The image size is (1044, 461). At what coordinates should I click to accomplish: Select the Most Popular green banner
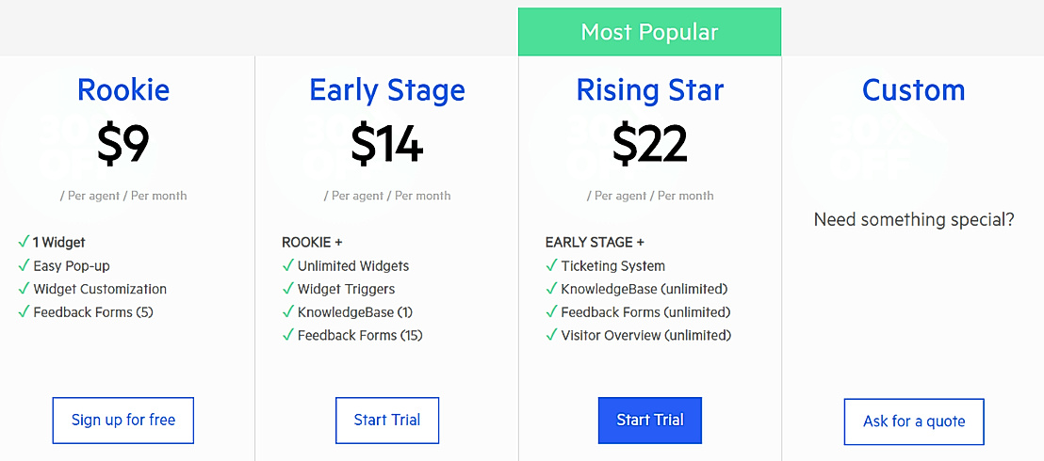click(649, 32)
